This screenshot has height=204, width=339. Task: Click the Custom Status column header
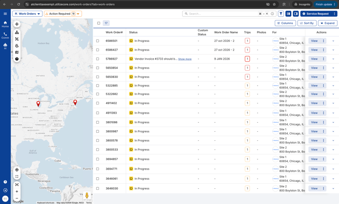point(202,32)
